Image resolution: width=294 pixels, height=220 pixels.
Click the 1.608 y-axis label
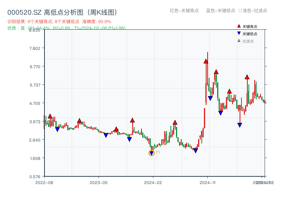click(x=35, y=158)
